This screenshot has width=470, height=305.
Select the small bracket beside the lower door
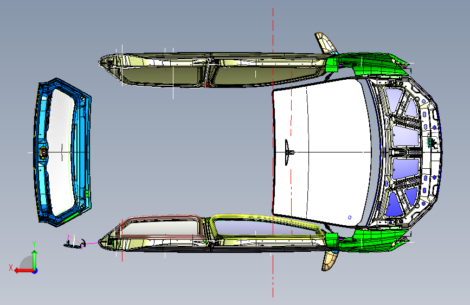click(75, 242)
